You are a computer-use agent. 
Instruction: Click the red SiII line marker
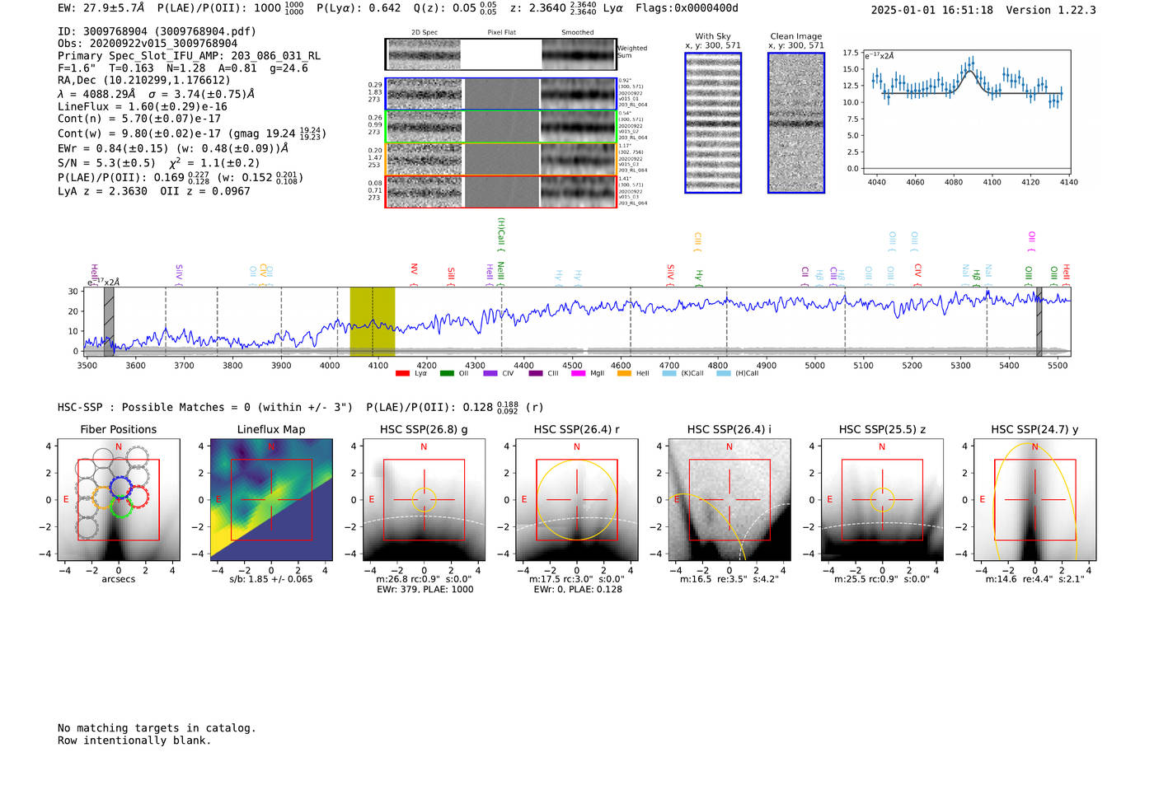point(451,276)
